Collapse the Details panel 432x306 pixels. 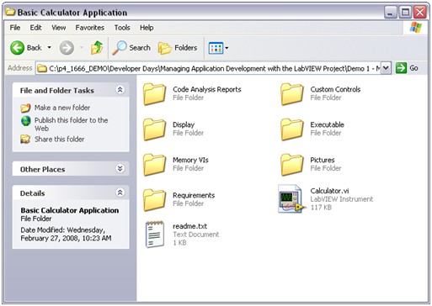coord(120,193)
